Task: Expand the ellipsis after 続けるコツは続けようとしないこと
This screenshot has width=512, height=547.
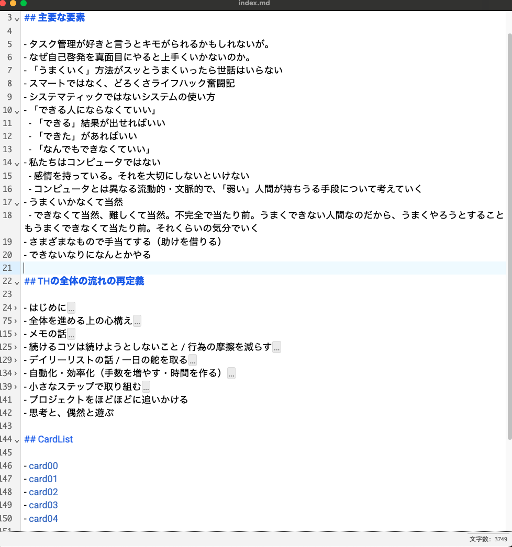Action: tap(276, 347)
